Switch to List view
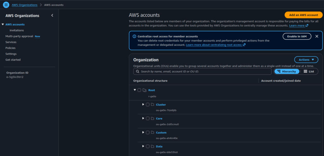 point(309,72)
